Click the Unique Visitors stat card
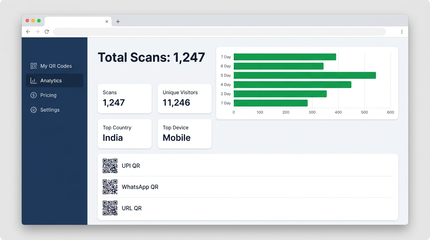The height and width of the screenshot is (240, 430). click(184, 98)
